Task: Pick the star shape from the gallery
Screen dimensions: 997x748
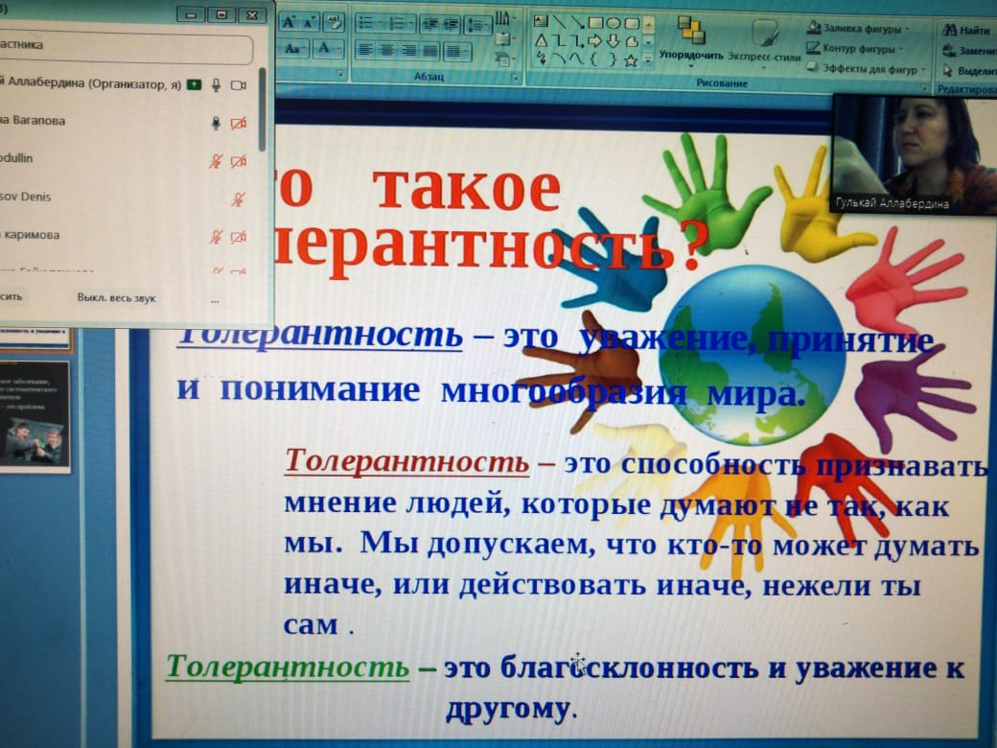Action: pyautogui.click(x=631, y=59)
